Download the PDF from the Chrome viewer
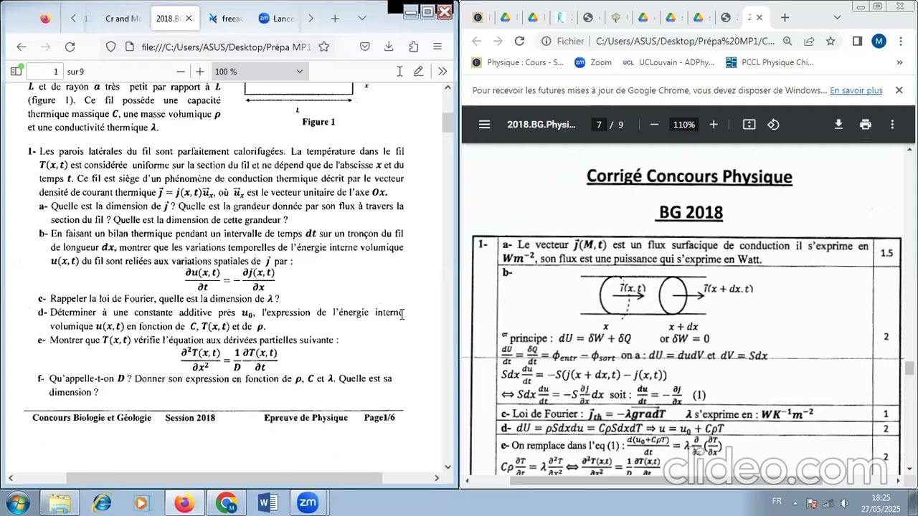 [838, 124]
